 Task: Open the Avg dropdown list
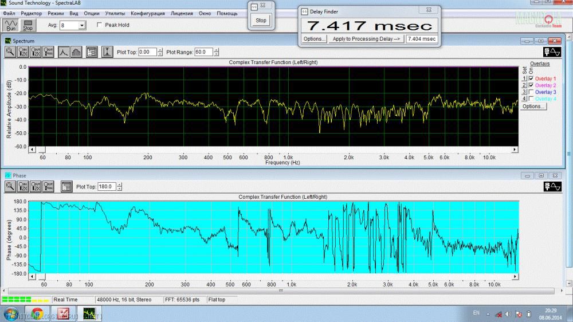click(82, 25)
